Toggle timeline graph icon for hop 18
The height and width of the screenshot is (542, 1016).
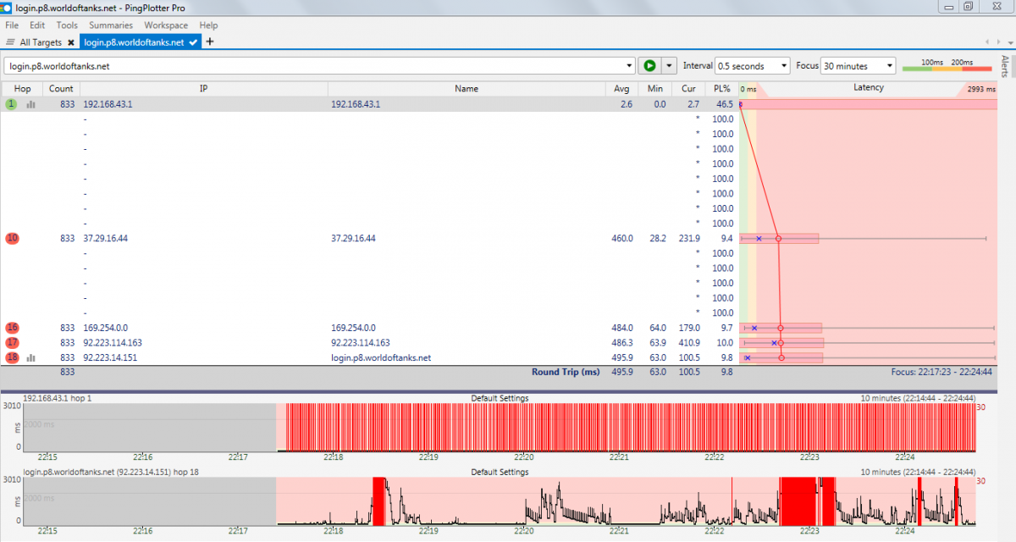coord(31,358)
